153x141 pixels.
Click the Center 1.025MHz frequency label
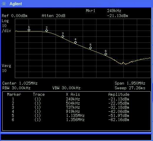20,83
